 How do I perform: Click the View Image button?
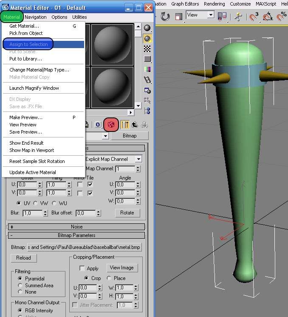pyautogui.click(x=121, y=268)
